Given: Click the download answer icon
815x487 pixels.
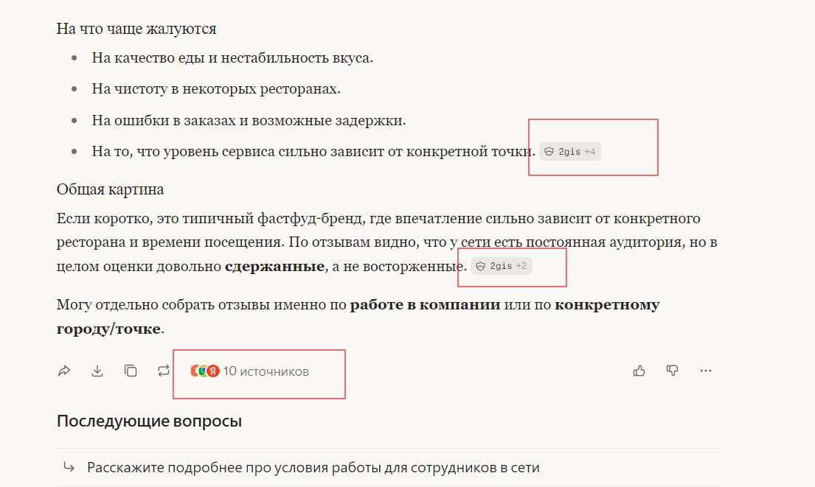Looking at the screenshot, I should point(97,371).
